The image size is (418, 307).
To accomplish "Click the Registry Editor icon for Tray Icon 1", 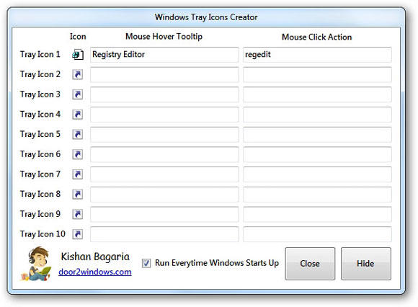I will [78, 55].
